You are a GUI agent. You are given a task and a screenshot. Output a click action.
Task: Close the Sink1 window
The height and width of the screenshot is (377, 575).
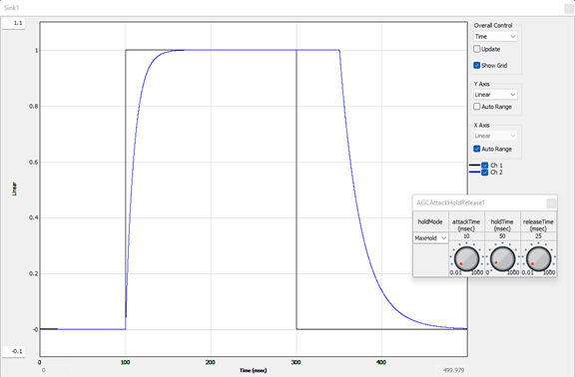pos(569,8)
